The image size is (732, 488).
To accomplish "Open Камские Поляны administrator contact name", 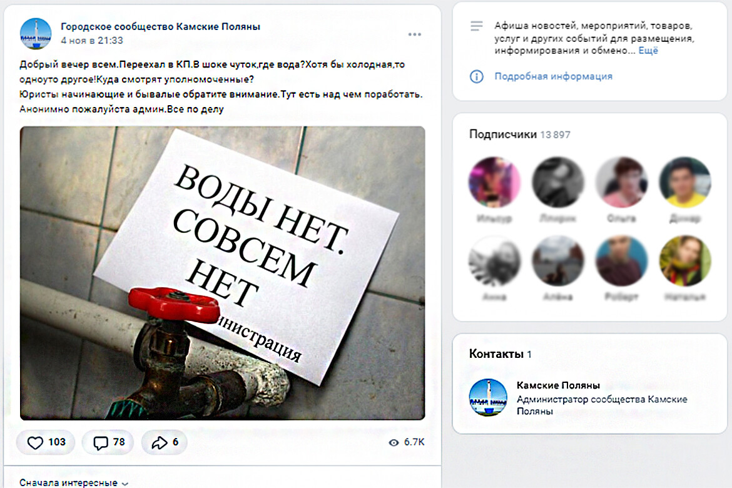I will pos(558,385).
